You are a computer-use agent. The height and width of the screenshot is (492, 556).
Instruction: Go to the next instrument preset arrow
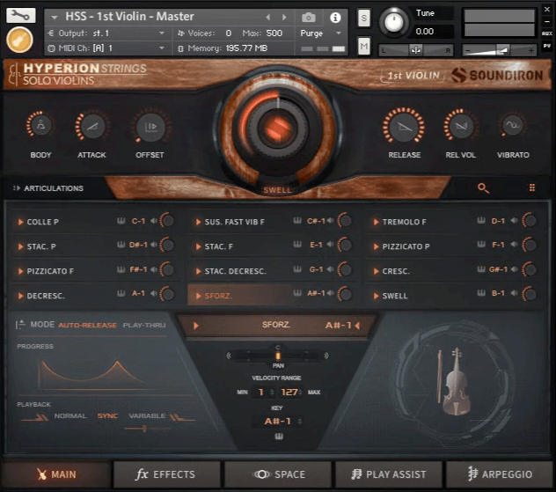point(284,17)
